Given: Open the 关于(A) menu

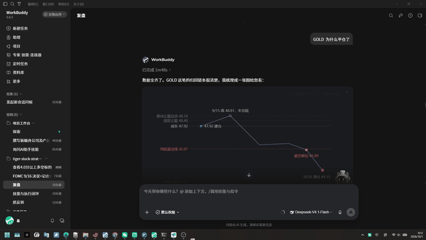Looking at the screenshot, I should pyautogui.click(x=78, y=4).
